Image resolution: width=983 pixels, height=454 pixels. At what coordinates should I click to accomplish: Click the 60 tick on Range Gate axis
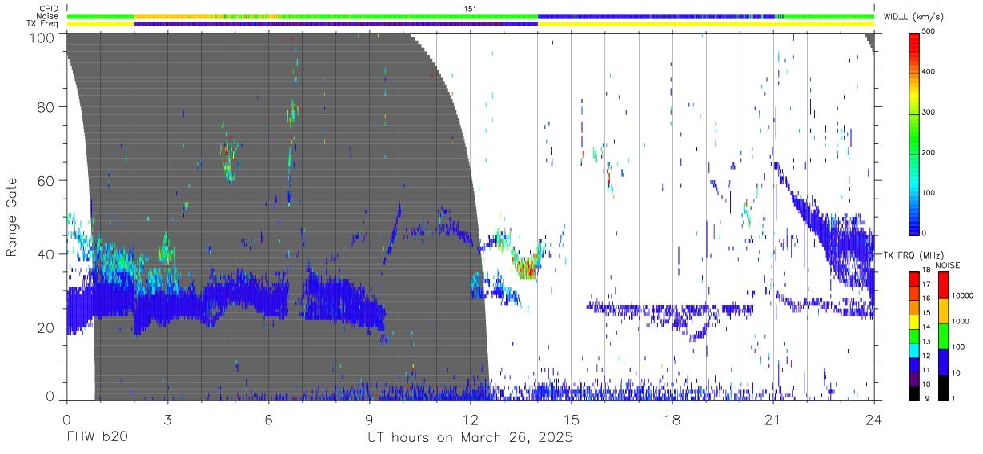tap(45, 180)
